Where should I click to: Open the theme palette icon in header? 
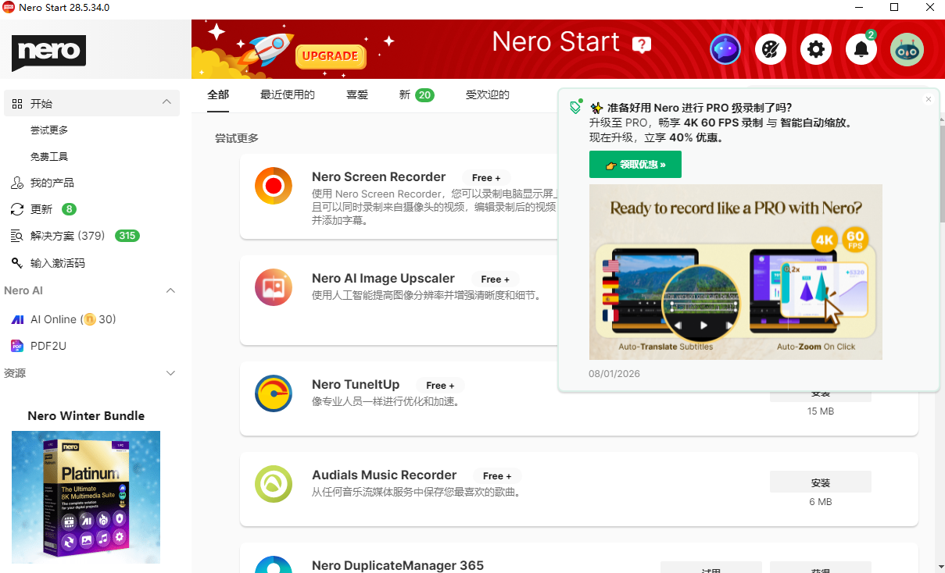(771, 50)
